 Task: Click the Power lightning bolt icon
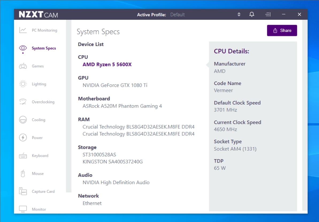(x=23, y=138)
